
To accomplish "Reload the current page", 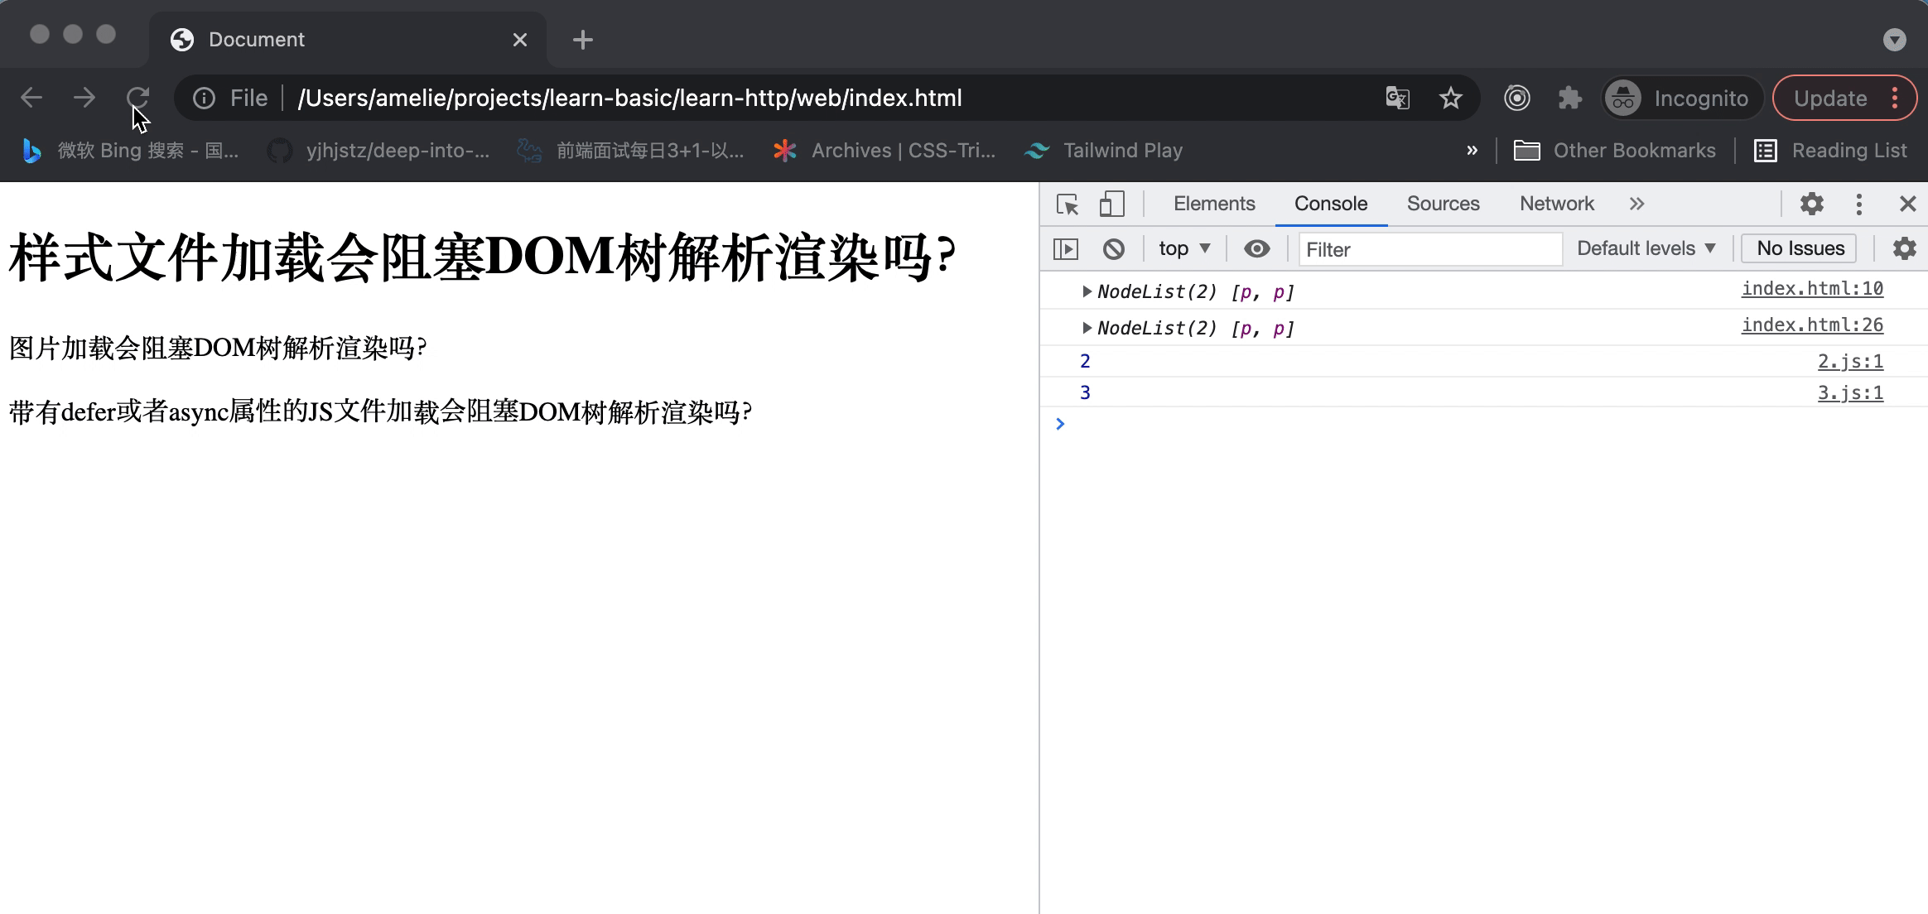I will (x=139, y=96).
